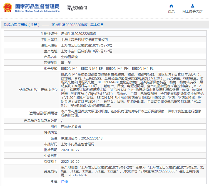Screen dimensions: 209x186
Task: Select the approval date 2020-10-27
Action: [70, 150]
